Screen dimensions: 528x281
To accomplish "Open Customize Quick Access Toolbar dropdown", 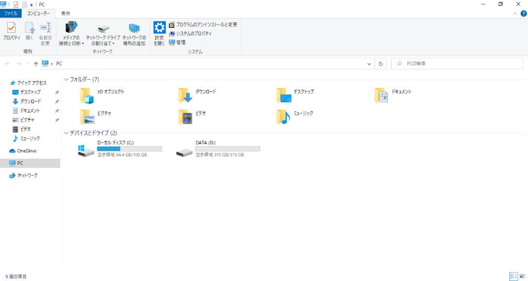I will (31, 5).
